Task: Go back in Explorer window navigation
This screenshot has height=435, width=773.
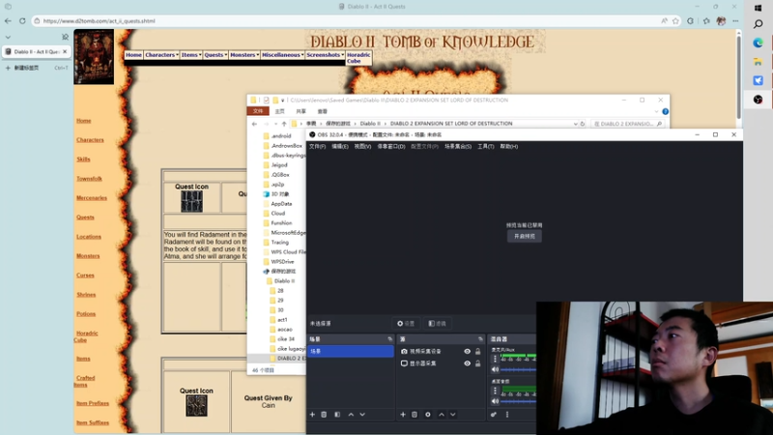Action: 254,124
